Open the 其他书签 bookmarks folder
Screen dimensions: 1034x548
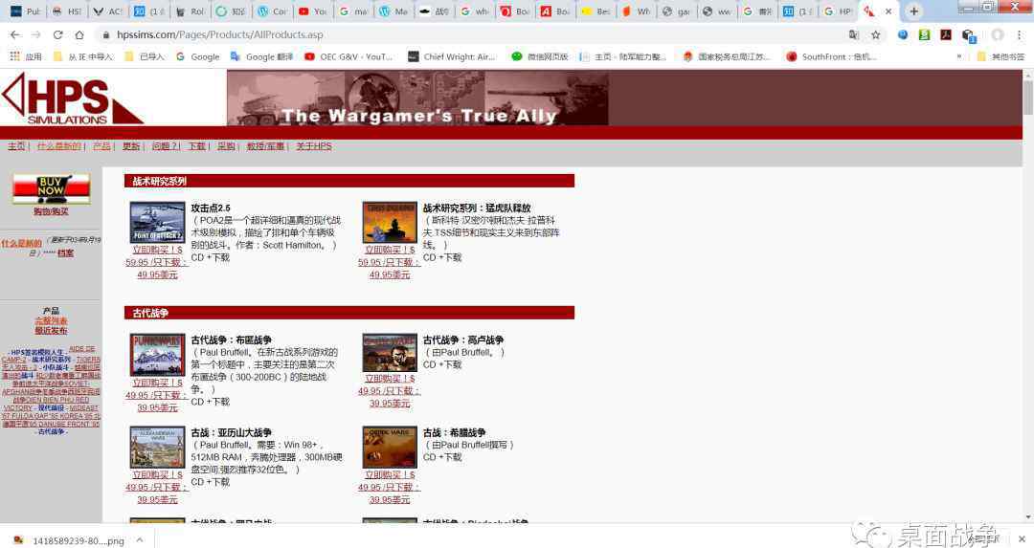pos(1001,56)
